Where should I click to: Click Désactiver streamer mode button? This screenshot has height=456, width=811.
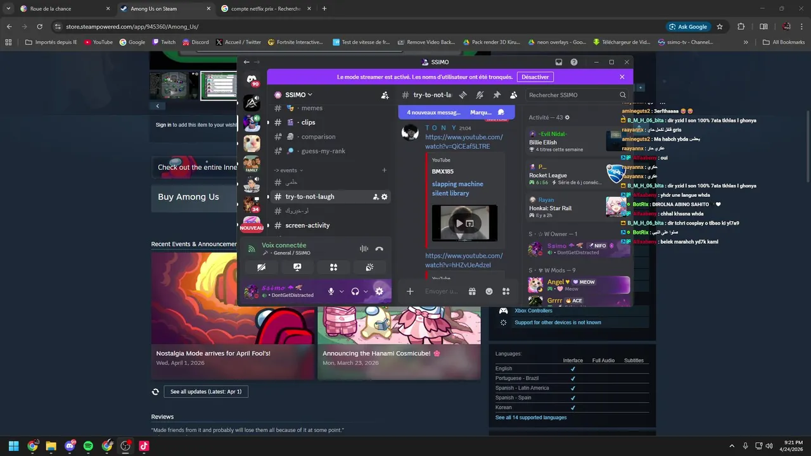(x=535, y=77)
